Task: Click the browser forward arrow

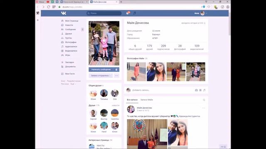Action: click(43, 7)
